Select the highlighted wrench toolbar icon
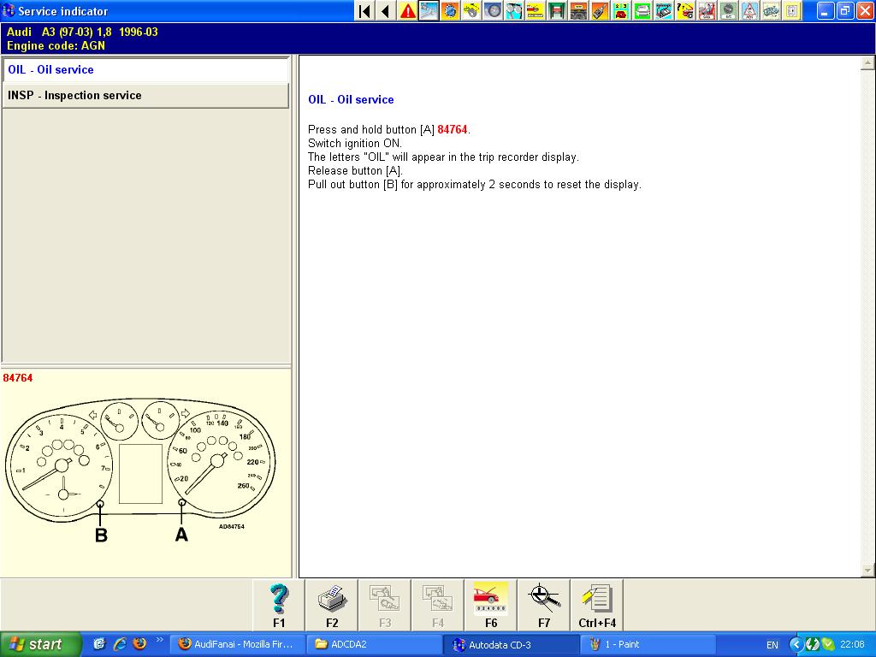Screen dimensions: 876x657 click(429, 10)
